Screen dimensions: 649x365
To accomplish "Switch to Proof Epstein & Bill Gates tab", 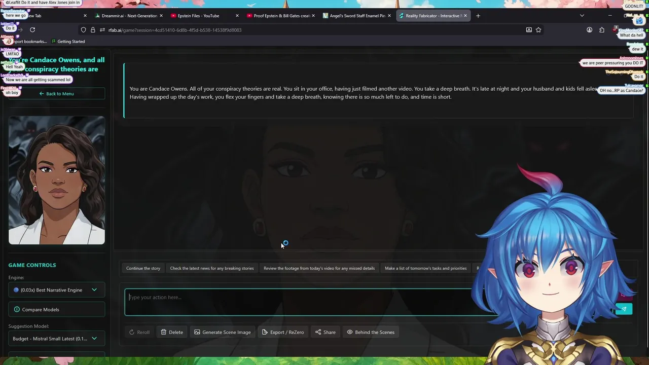I will coord(280,16).
